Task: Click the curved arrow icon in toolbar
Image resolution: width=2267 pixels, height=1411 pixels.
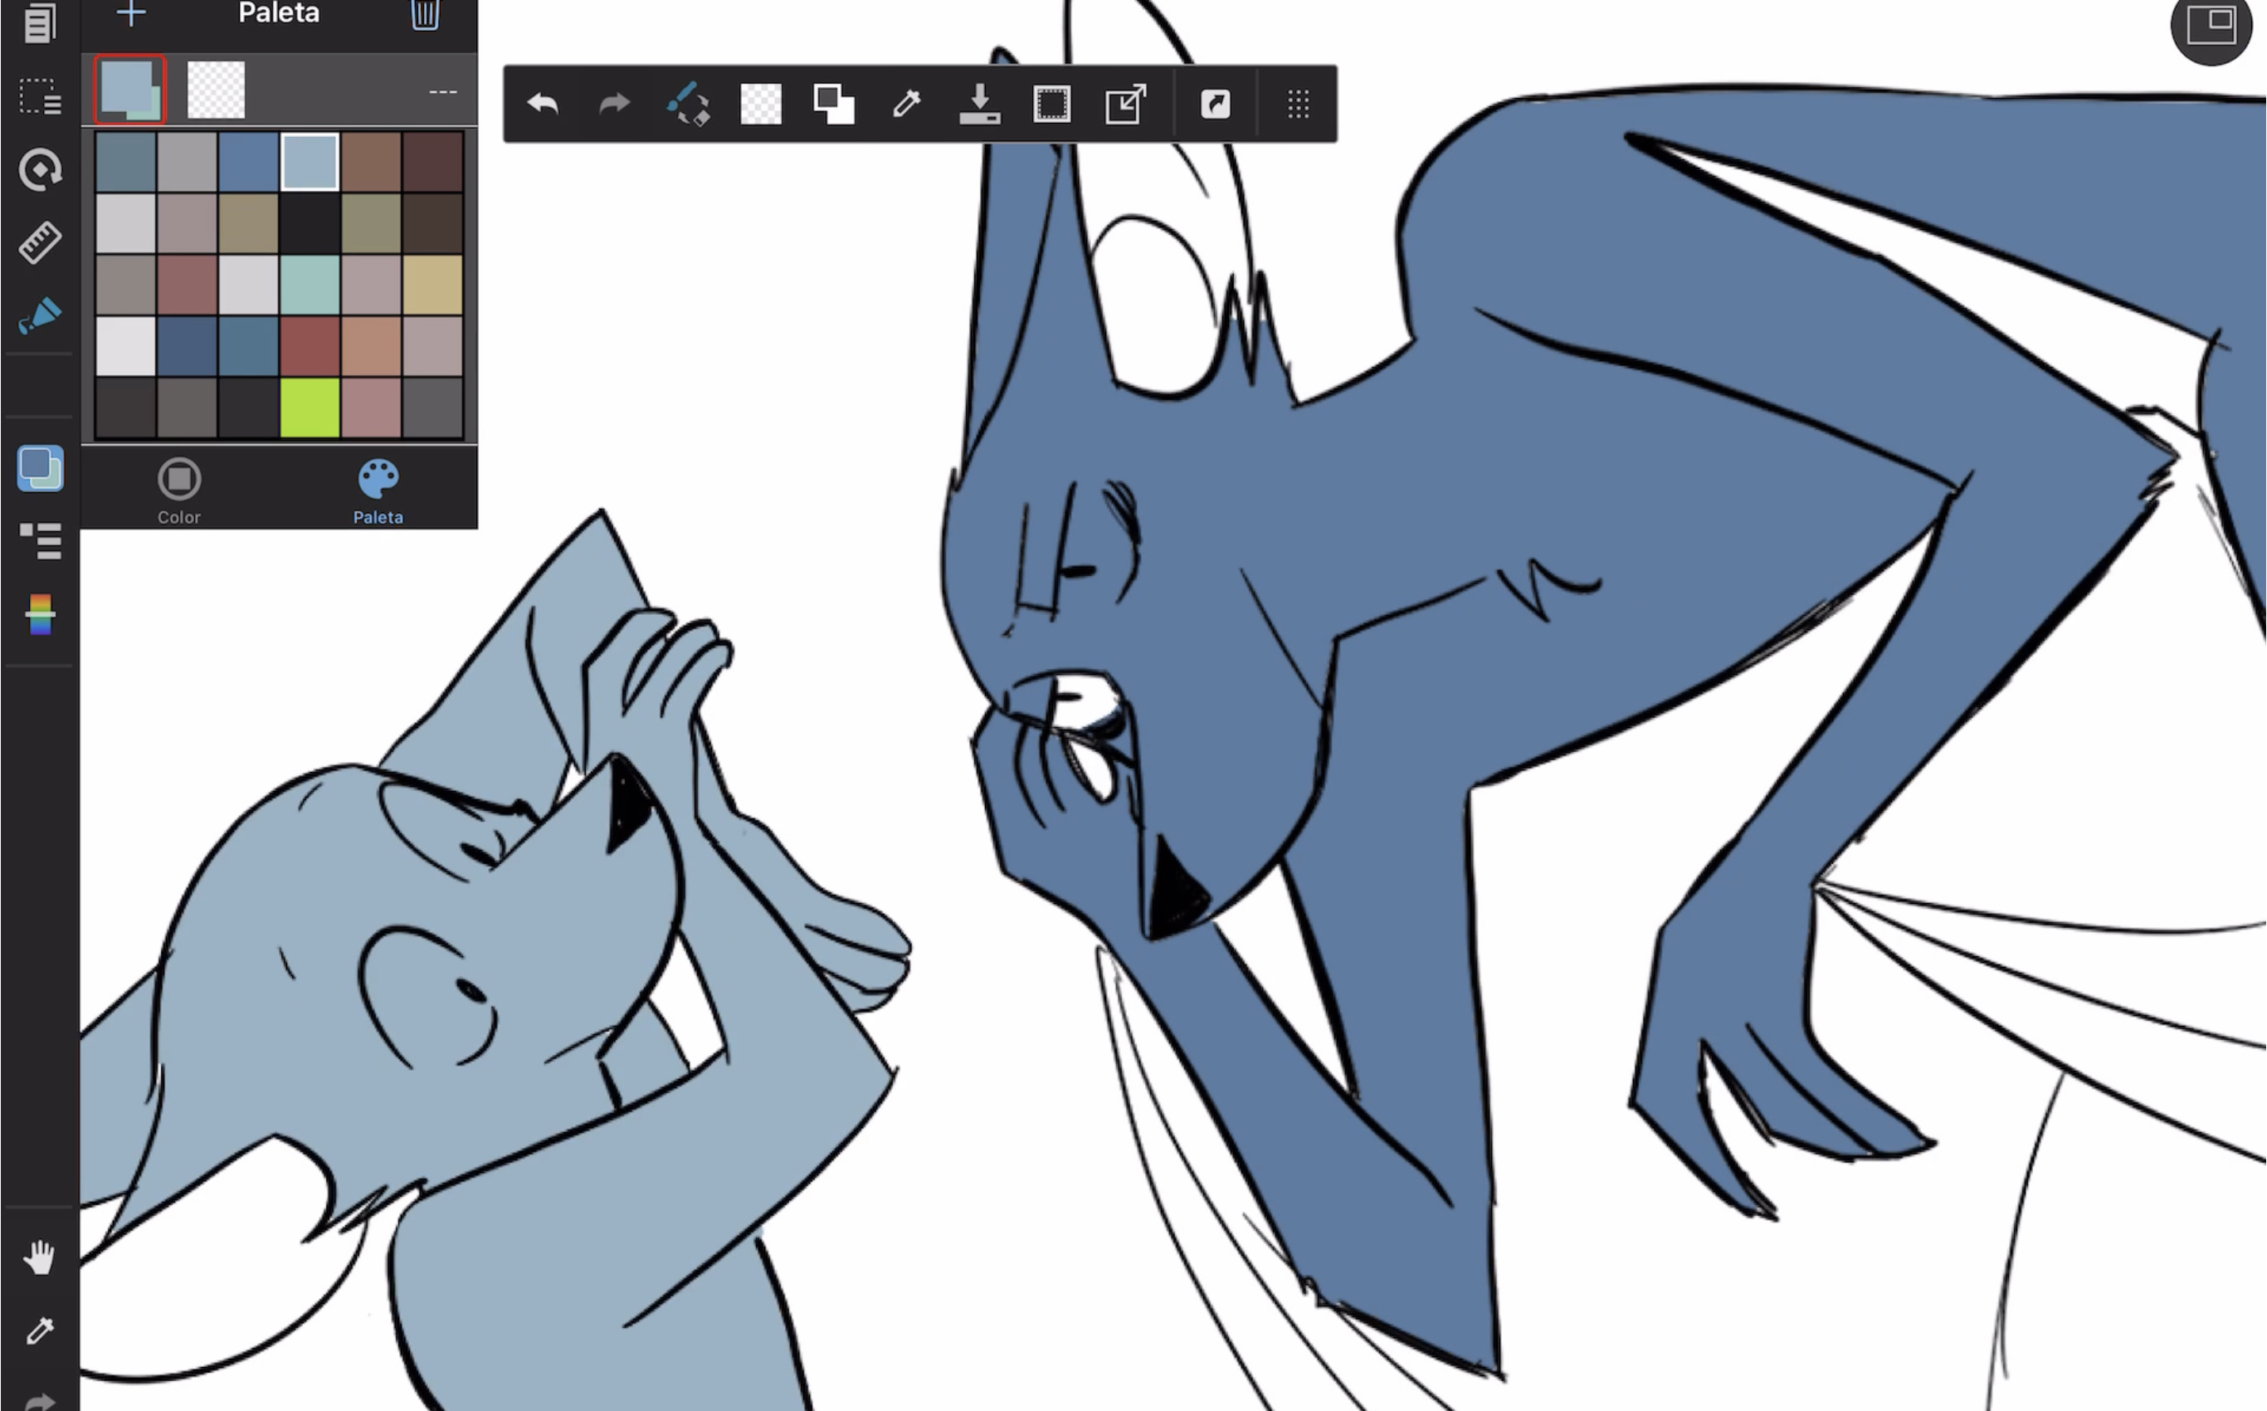Action: point(1216,104)
